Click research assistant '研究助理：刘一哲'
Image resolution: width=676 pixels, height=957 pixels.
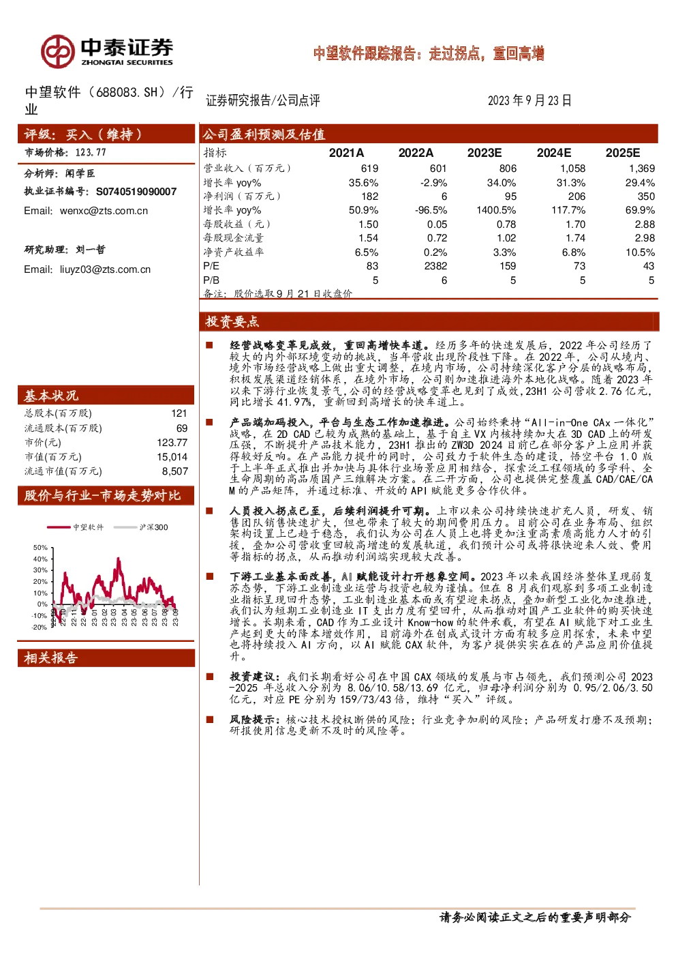[x=65, y=250]
